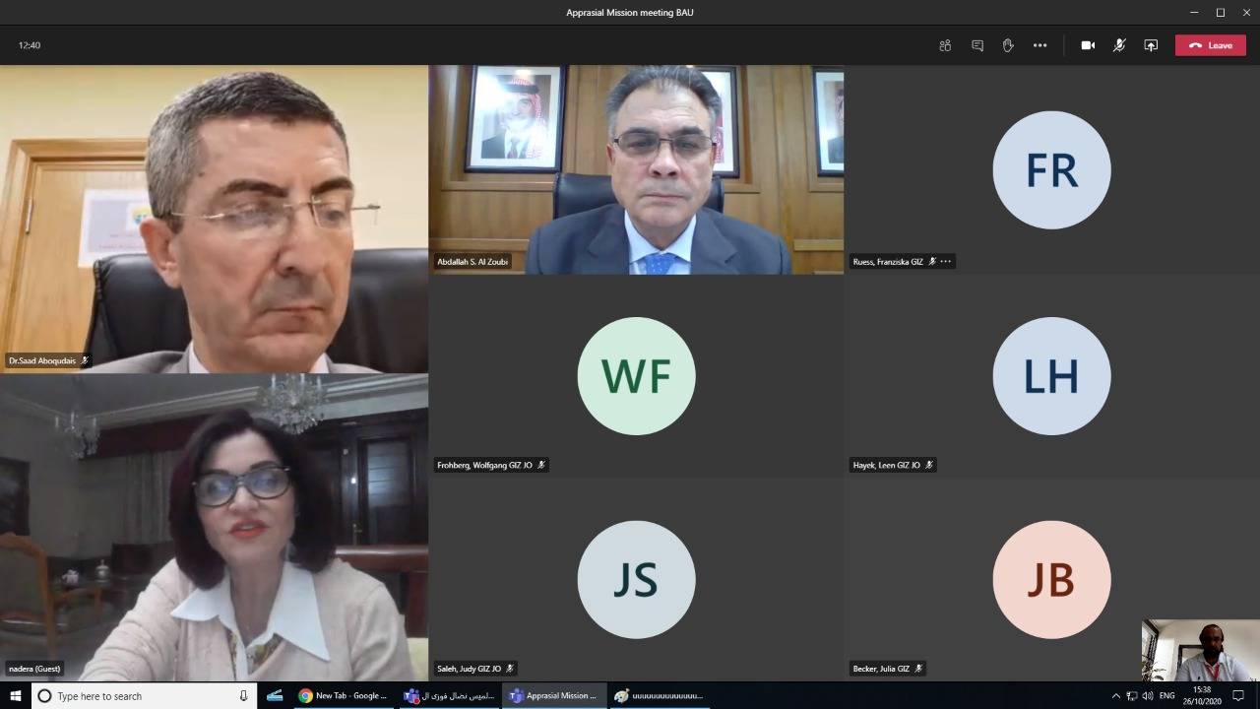This screenshot has width=1260, height=709.
Task: Open the meeting chat conversation
Action: (977, 45)
